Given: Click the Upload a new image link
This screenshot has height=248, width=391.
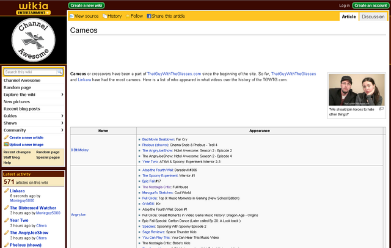Looking at the screenshot, I should click(26, 145).
